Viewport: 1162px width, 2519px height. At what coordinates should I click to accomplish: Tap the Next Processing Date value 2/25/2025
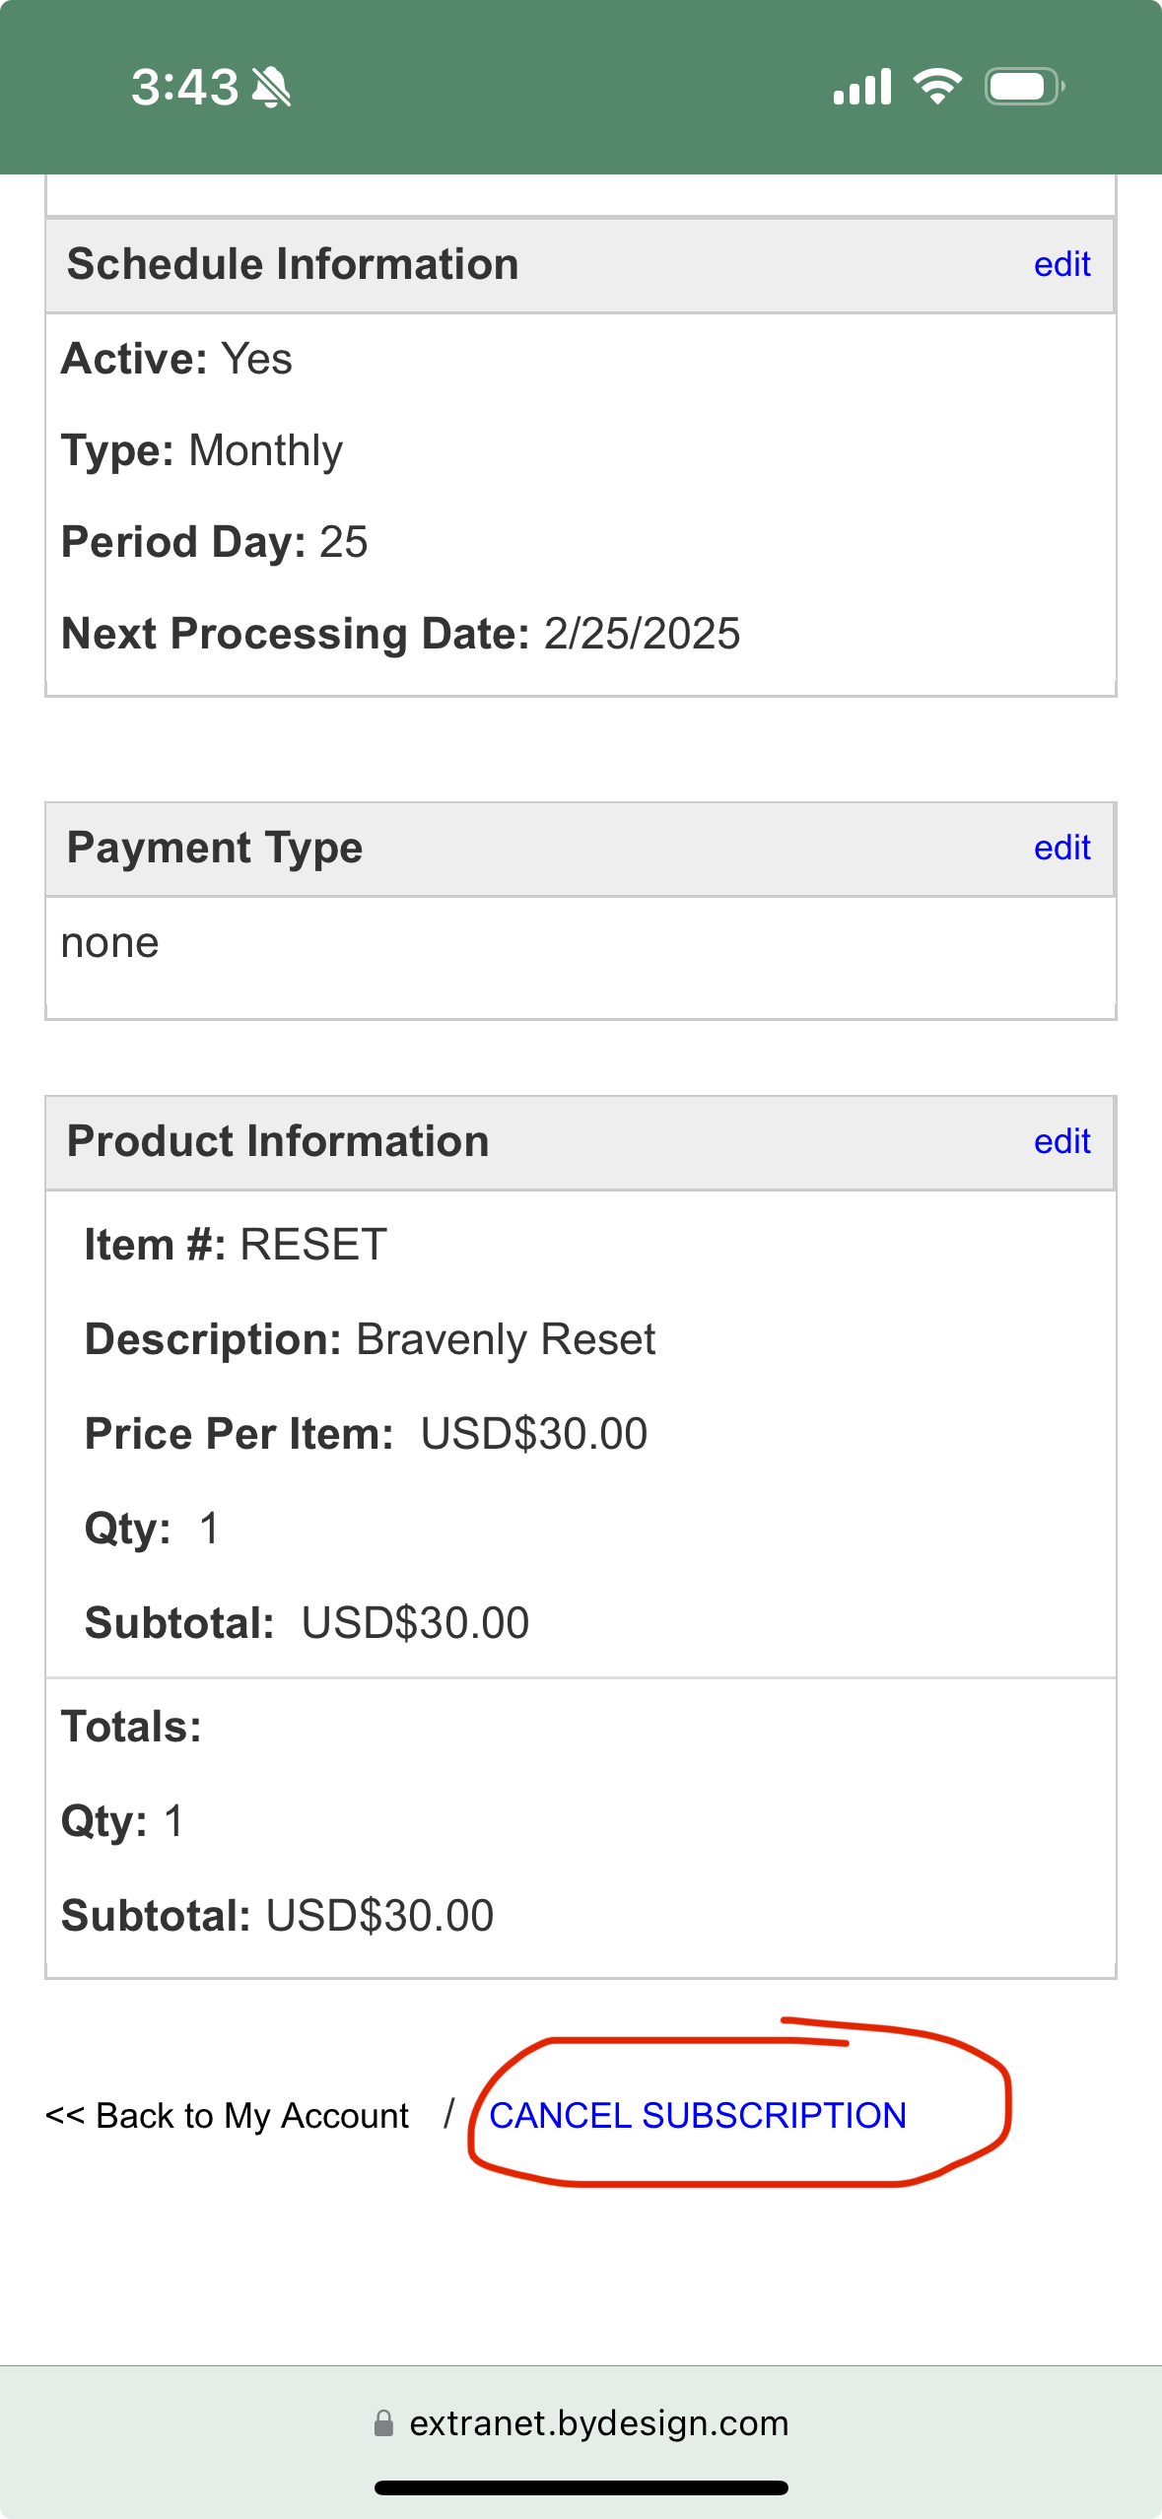[x=642, y=634]
